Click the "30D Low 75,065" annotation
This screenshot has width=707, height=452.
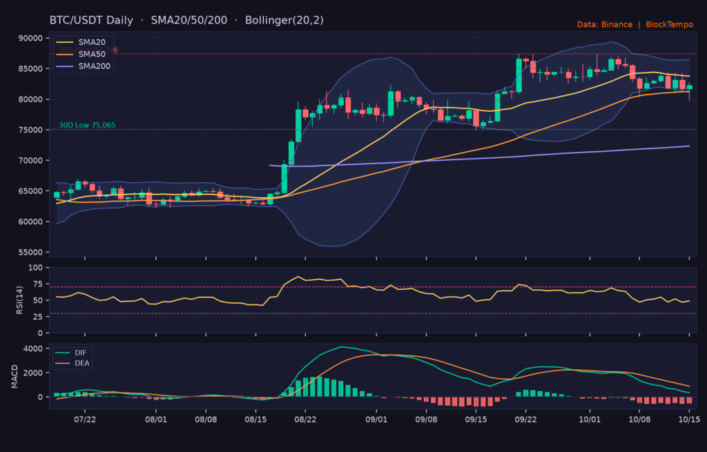[87, 125]
